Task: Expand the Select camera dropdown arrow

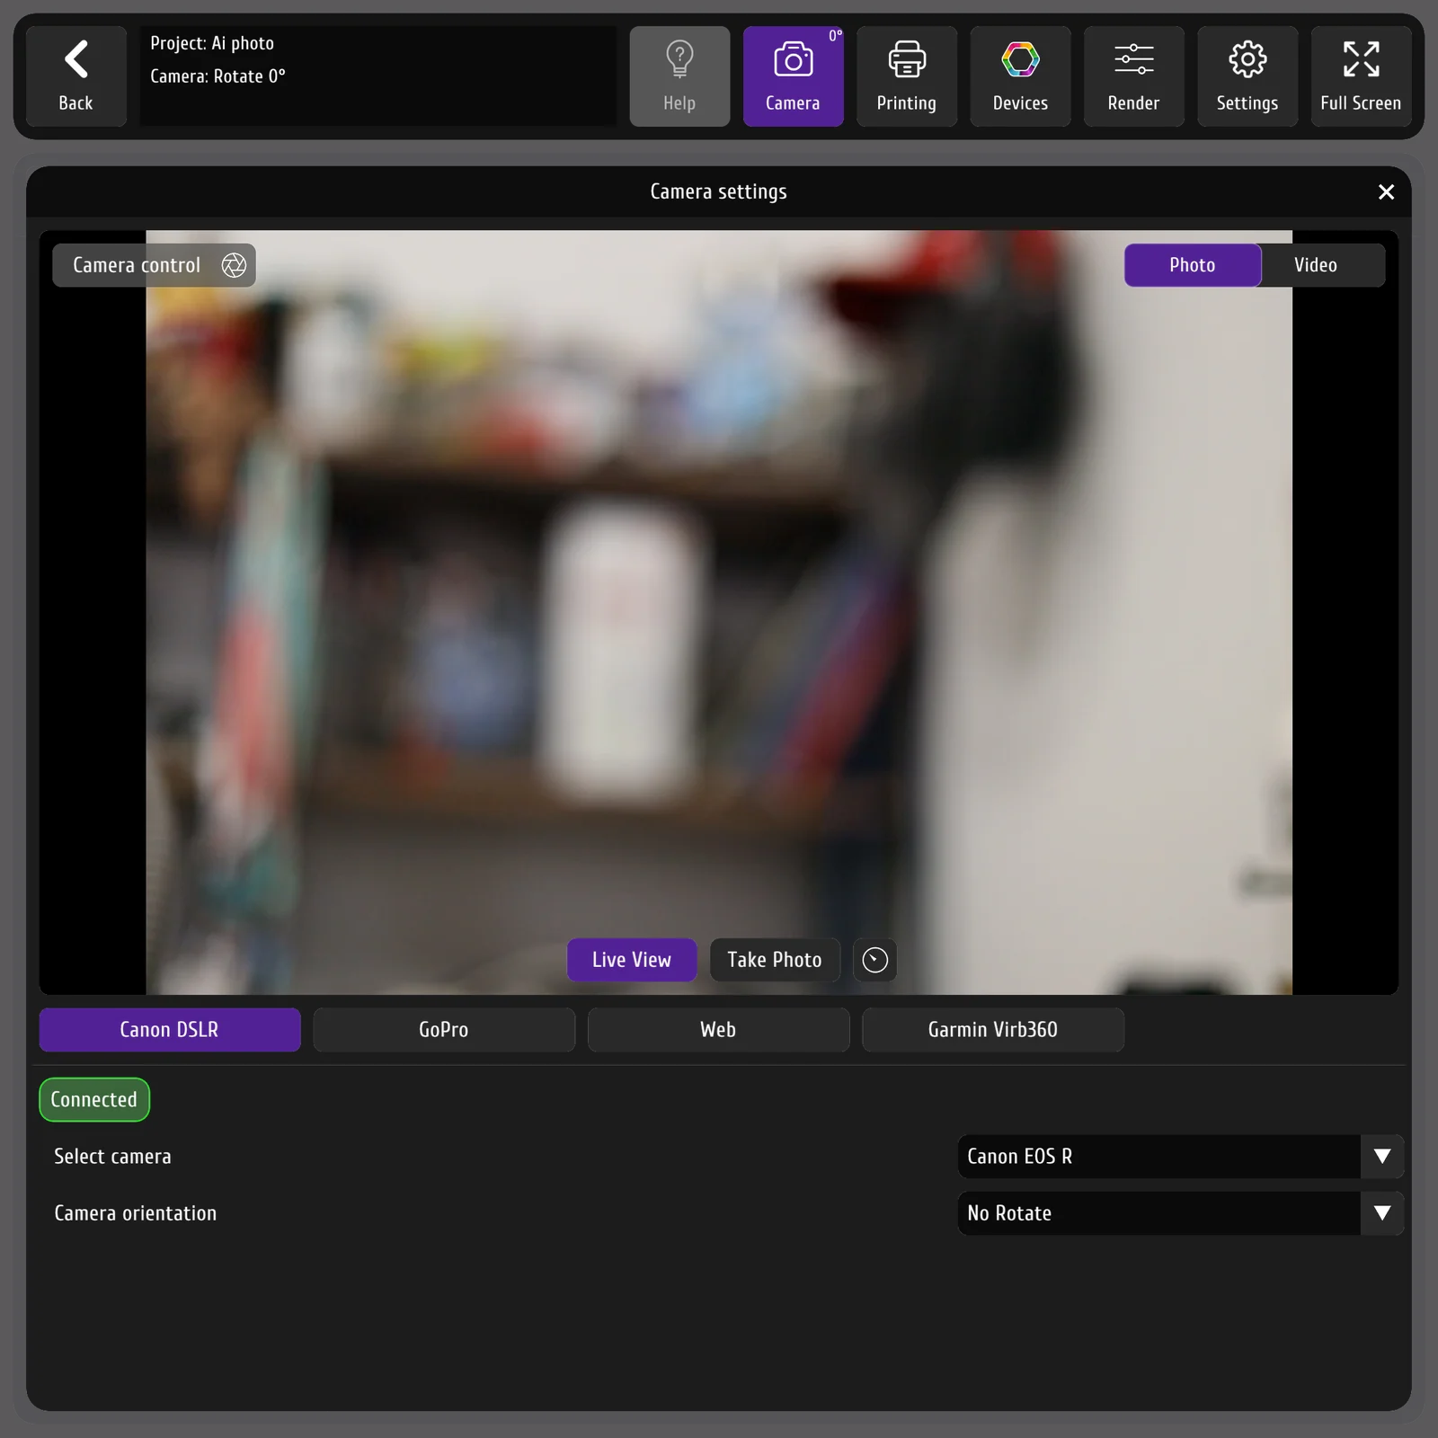Action: coord(1382,1157)
